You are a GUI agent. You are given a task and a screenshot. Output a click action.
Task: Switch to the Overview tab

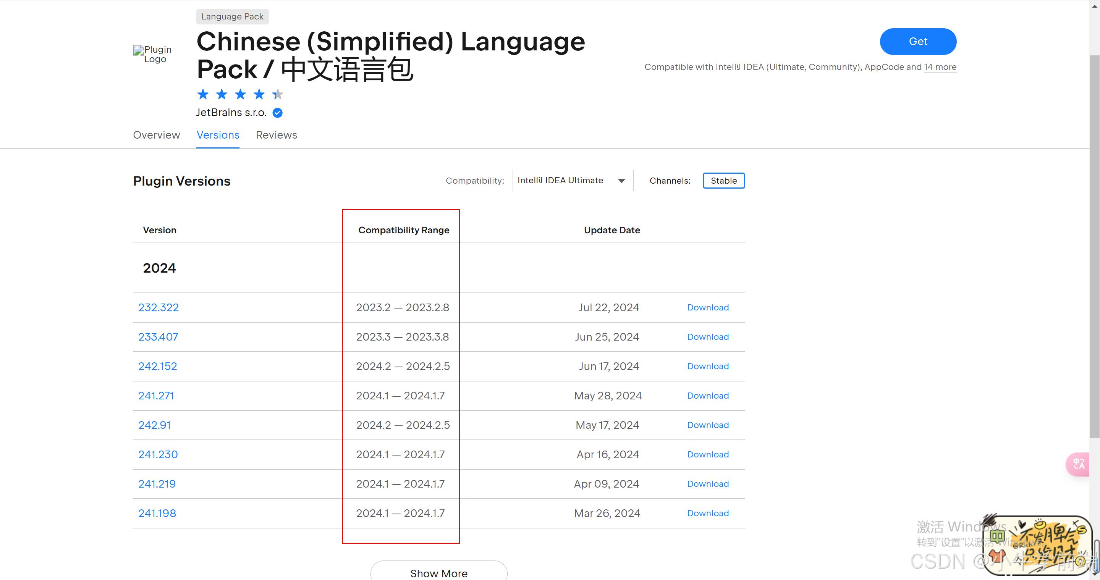pos(156,135)
